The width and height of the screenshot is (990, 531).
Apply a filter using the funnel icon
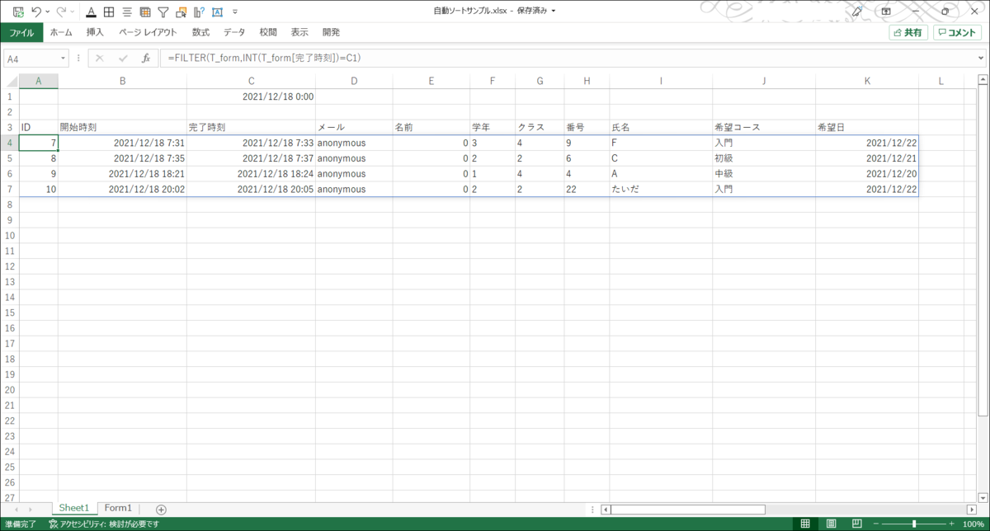coord(163,12)
